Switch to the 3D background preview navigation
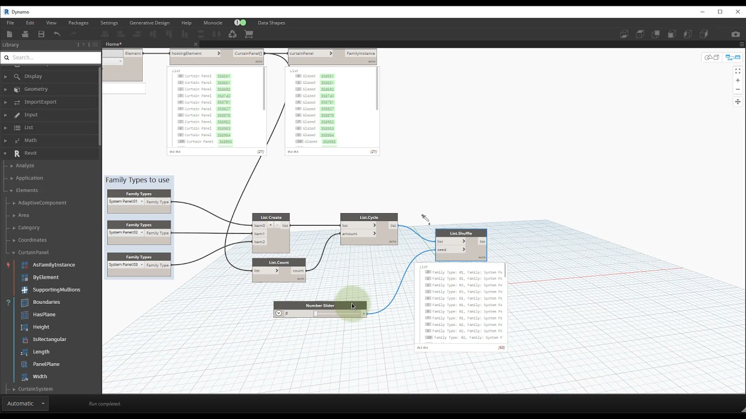Viewport: 746px width, 419px height. (x=712, y=57)
